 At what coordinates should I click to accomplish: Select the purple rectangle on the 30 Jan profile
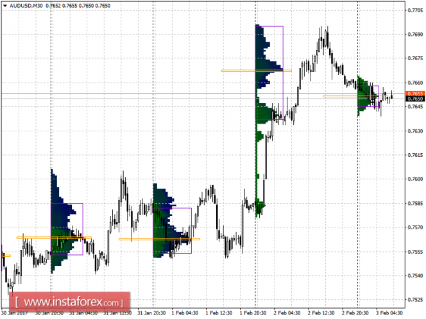point(67,229)
